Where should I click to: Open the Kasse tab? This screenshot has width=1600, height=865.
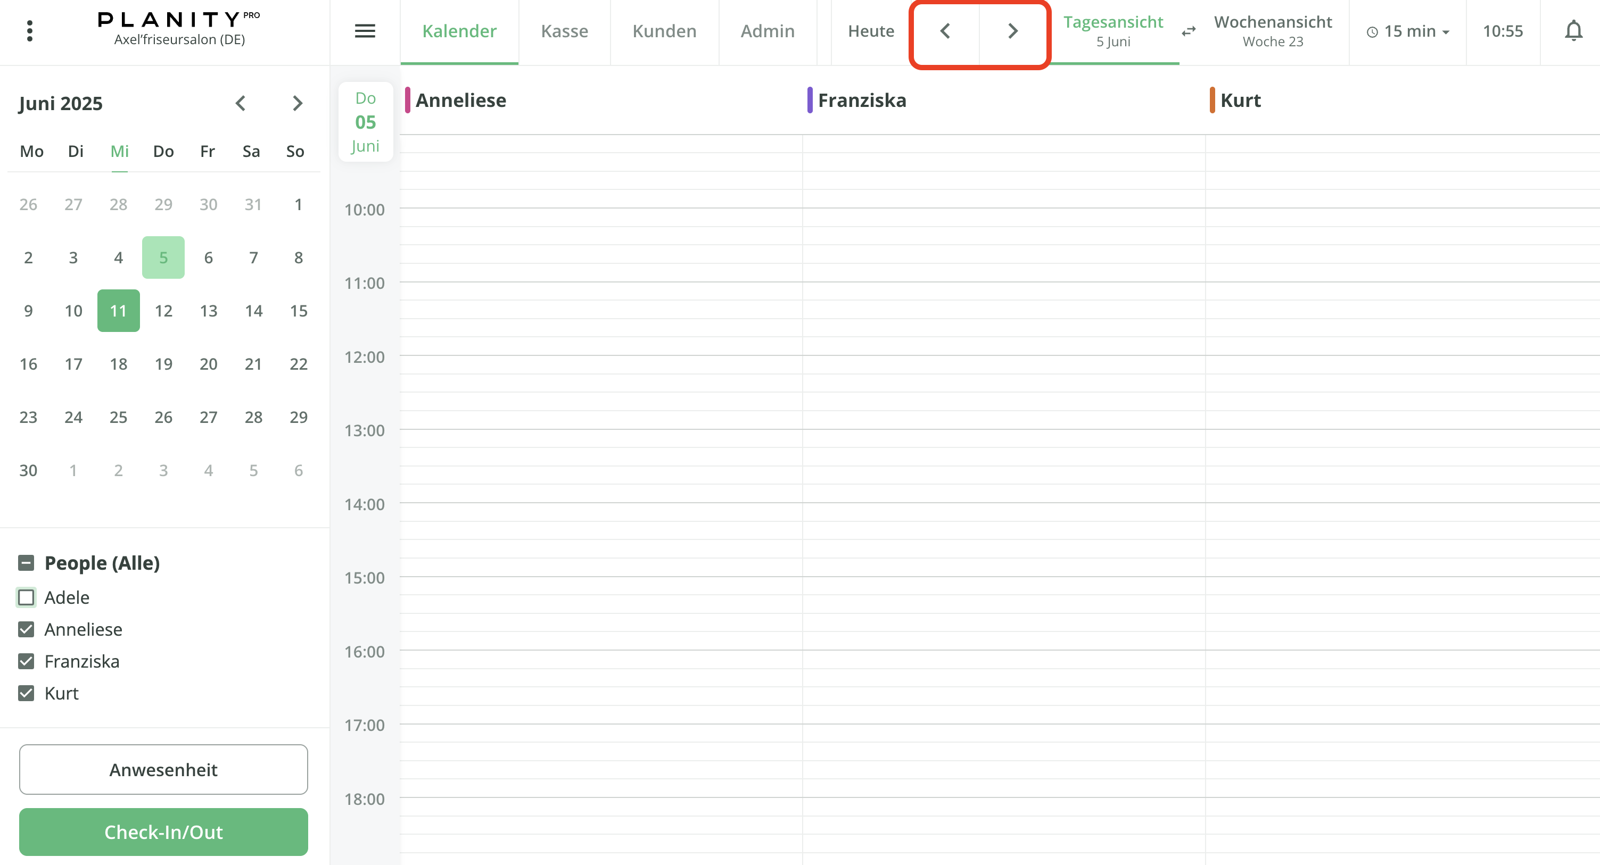tap(564, 31)
